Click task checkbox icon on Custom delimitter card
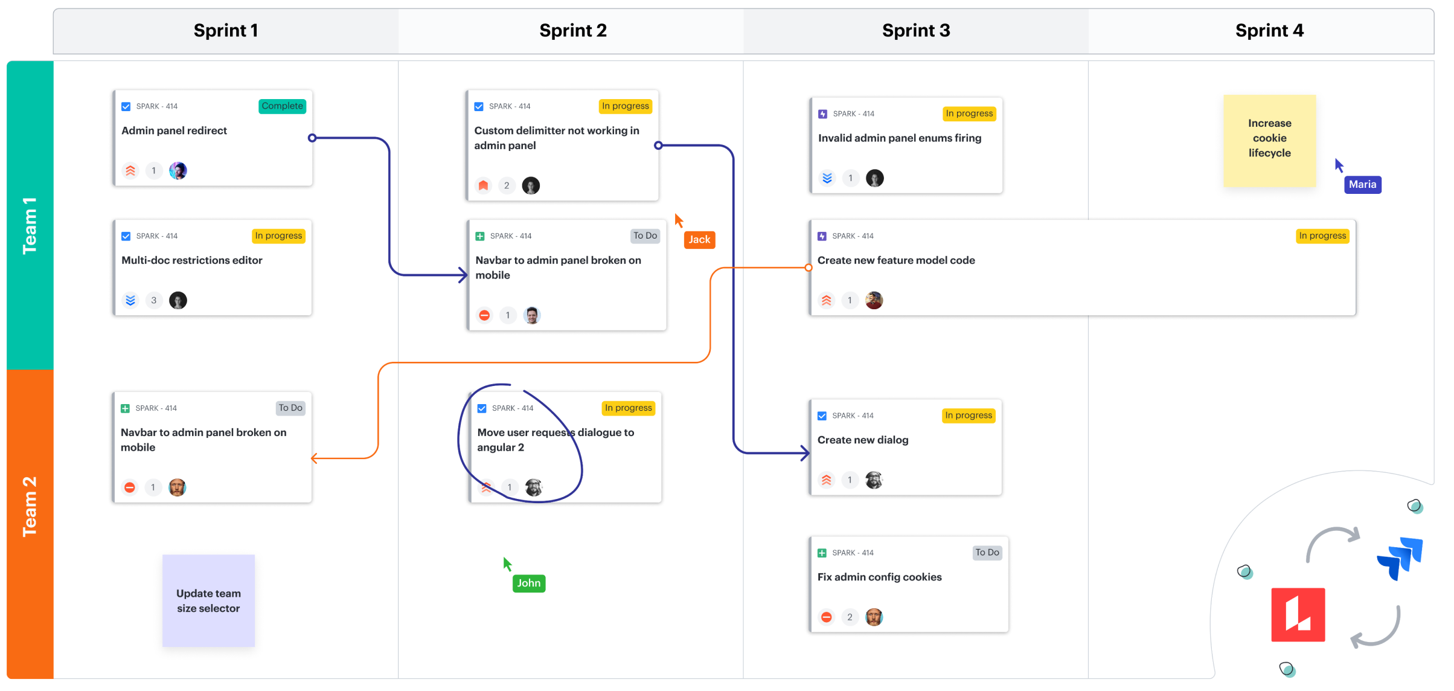This screenshot has width=1454, height=691. 479,106
